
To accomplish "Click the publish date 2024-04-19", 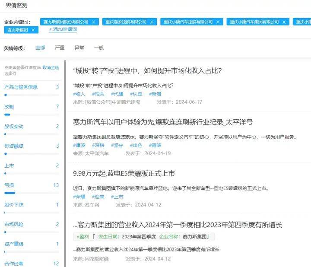I will (x=158, y=153).
